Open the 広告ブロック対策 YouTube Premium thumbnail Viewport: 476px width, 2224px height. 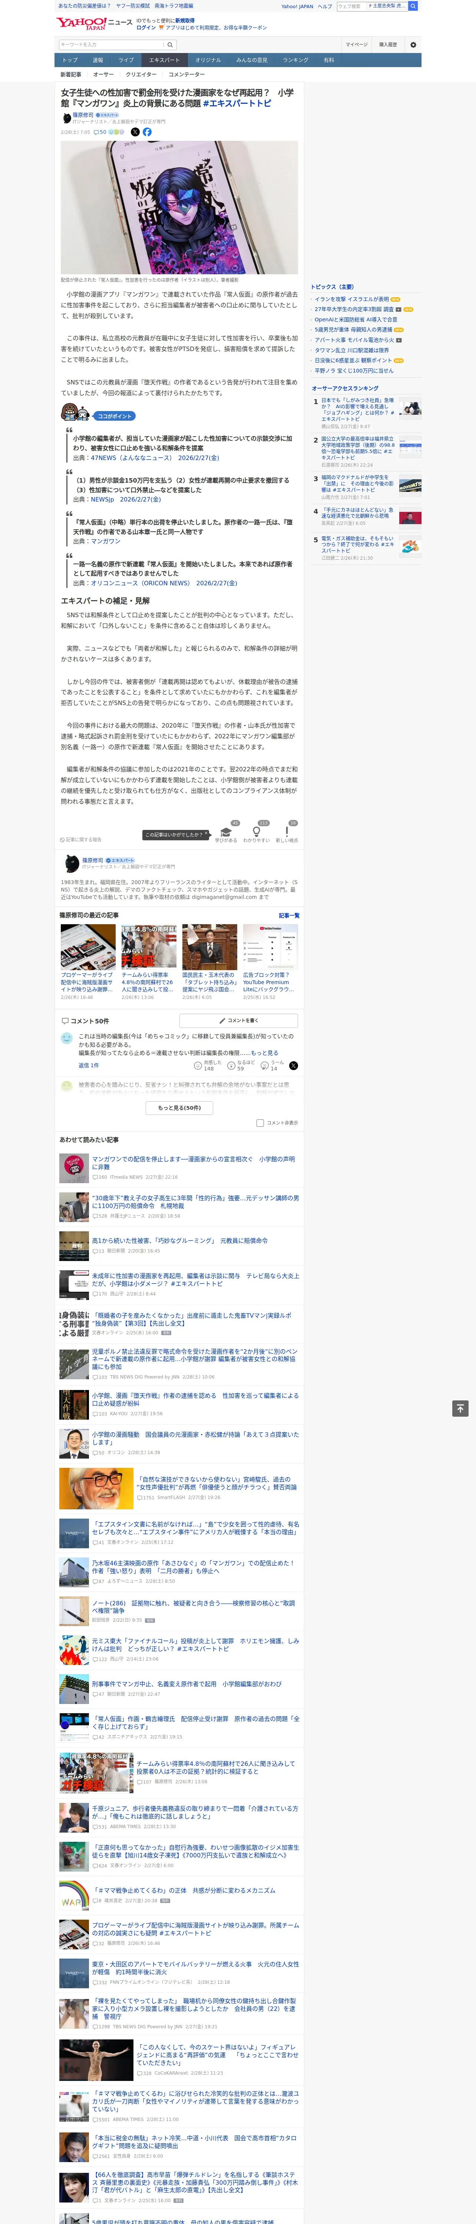tap(270, 947)
